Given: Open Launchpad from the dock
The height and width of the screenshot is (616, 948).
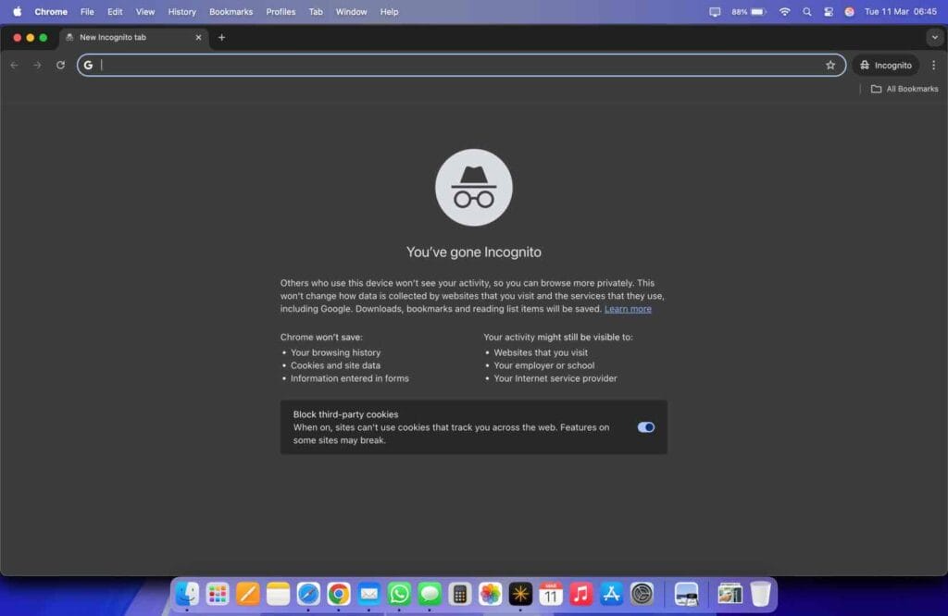Looking at the screenshot, I should click(x=217, y=594).
